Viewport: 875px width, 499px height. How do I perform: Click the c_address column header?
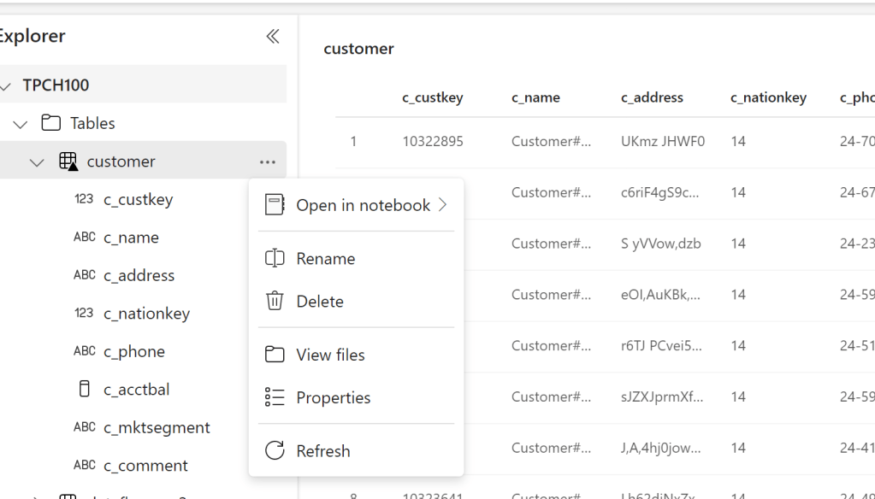(x=652, y=97)
